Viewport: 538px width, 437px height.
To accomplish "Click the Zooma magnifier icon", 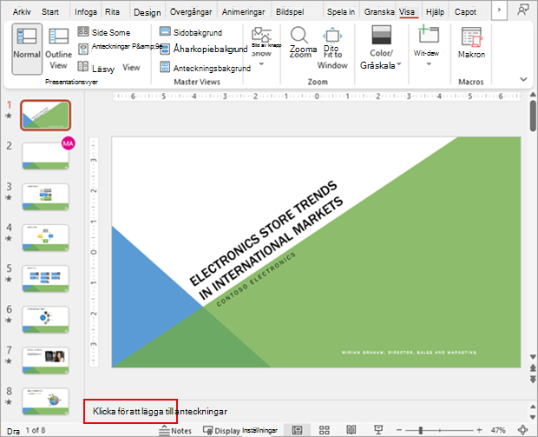I will point(299,35).
